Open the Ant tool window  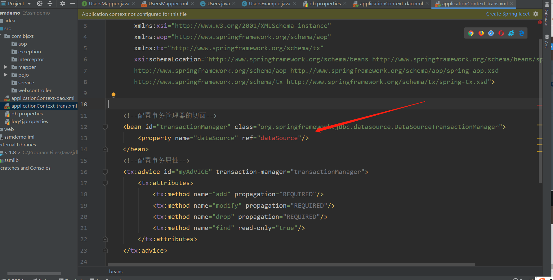click(546, 41)
